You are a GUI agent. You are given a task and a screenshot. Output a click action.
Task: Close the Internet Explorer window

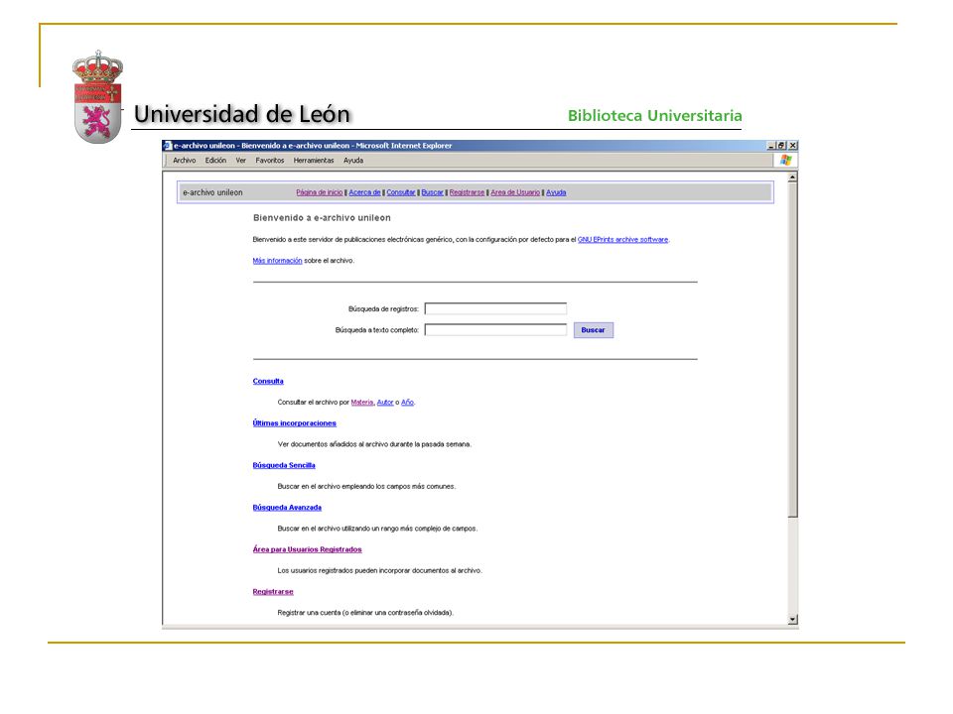point(792,146)
